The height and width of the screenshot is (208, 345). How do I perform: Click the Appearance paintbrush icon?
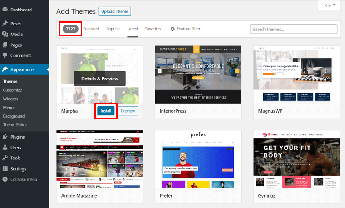[5, 69]
